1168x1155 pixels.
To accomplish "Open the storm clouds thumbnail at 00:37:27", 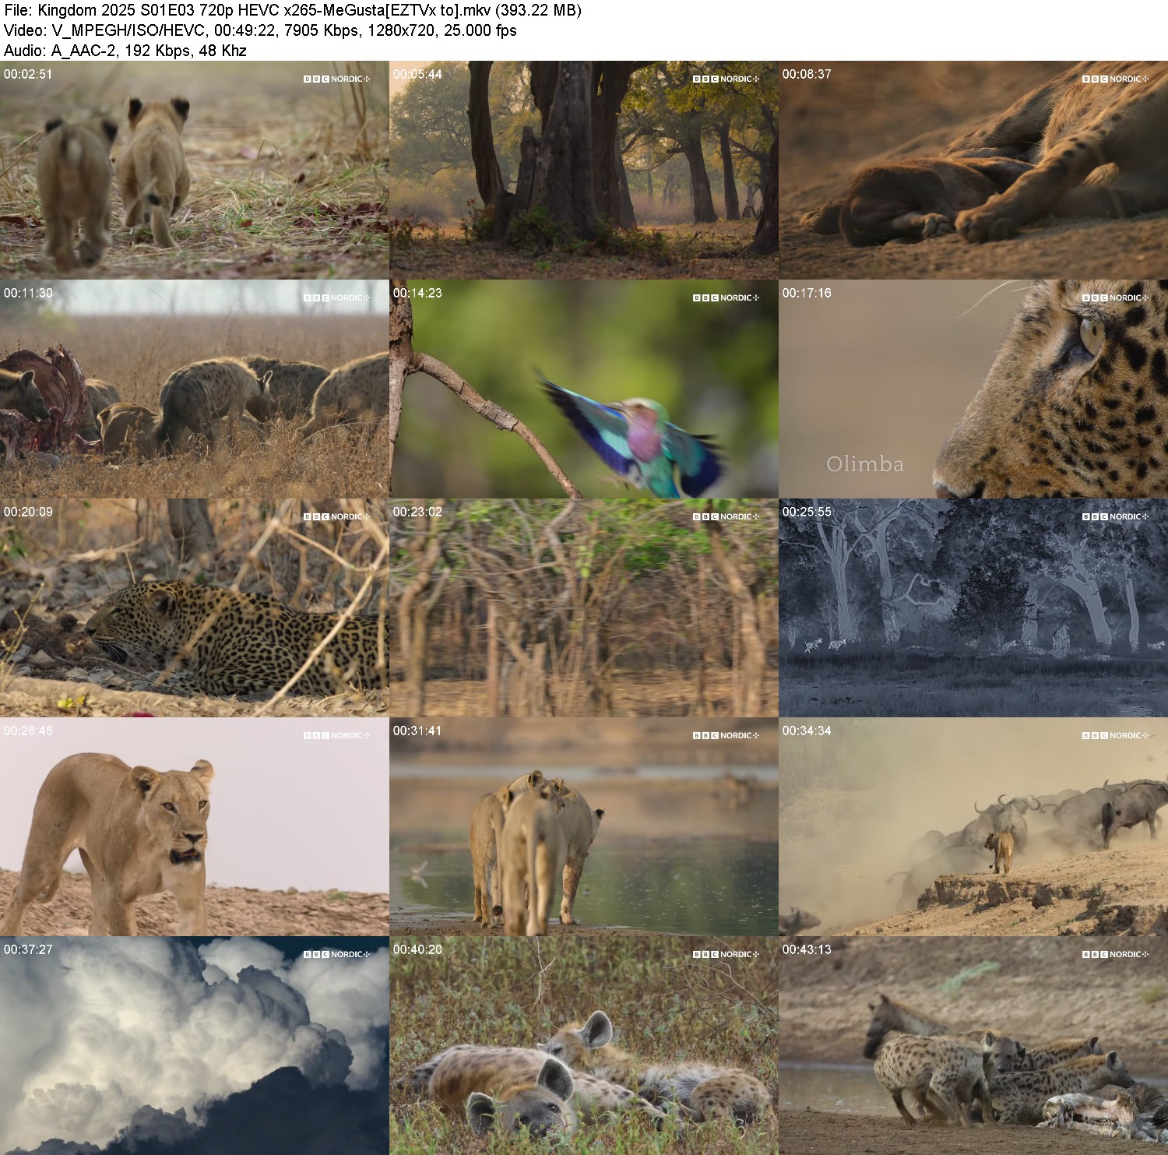I will point(194,1045).
